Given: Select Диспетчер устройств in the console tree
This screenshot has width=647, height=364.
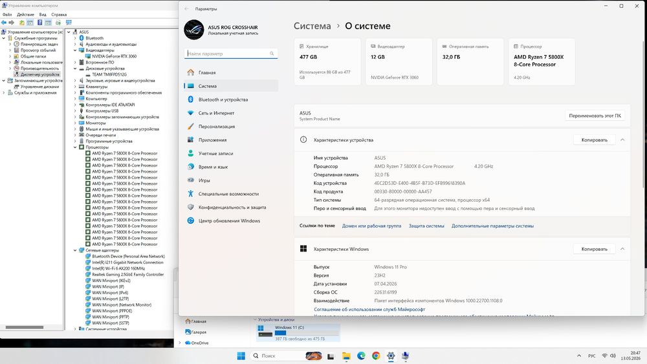Looking at the screenshot, I should 40,74.
